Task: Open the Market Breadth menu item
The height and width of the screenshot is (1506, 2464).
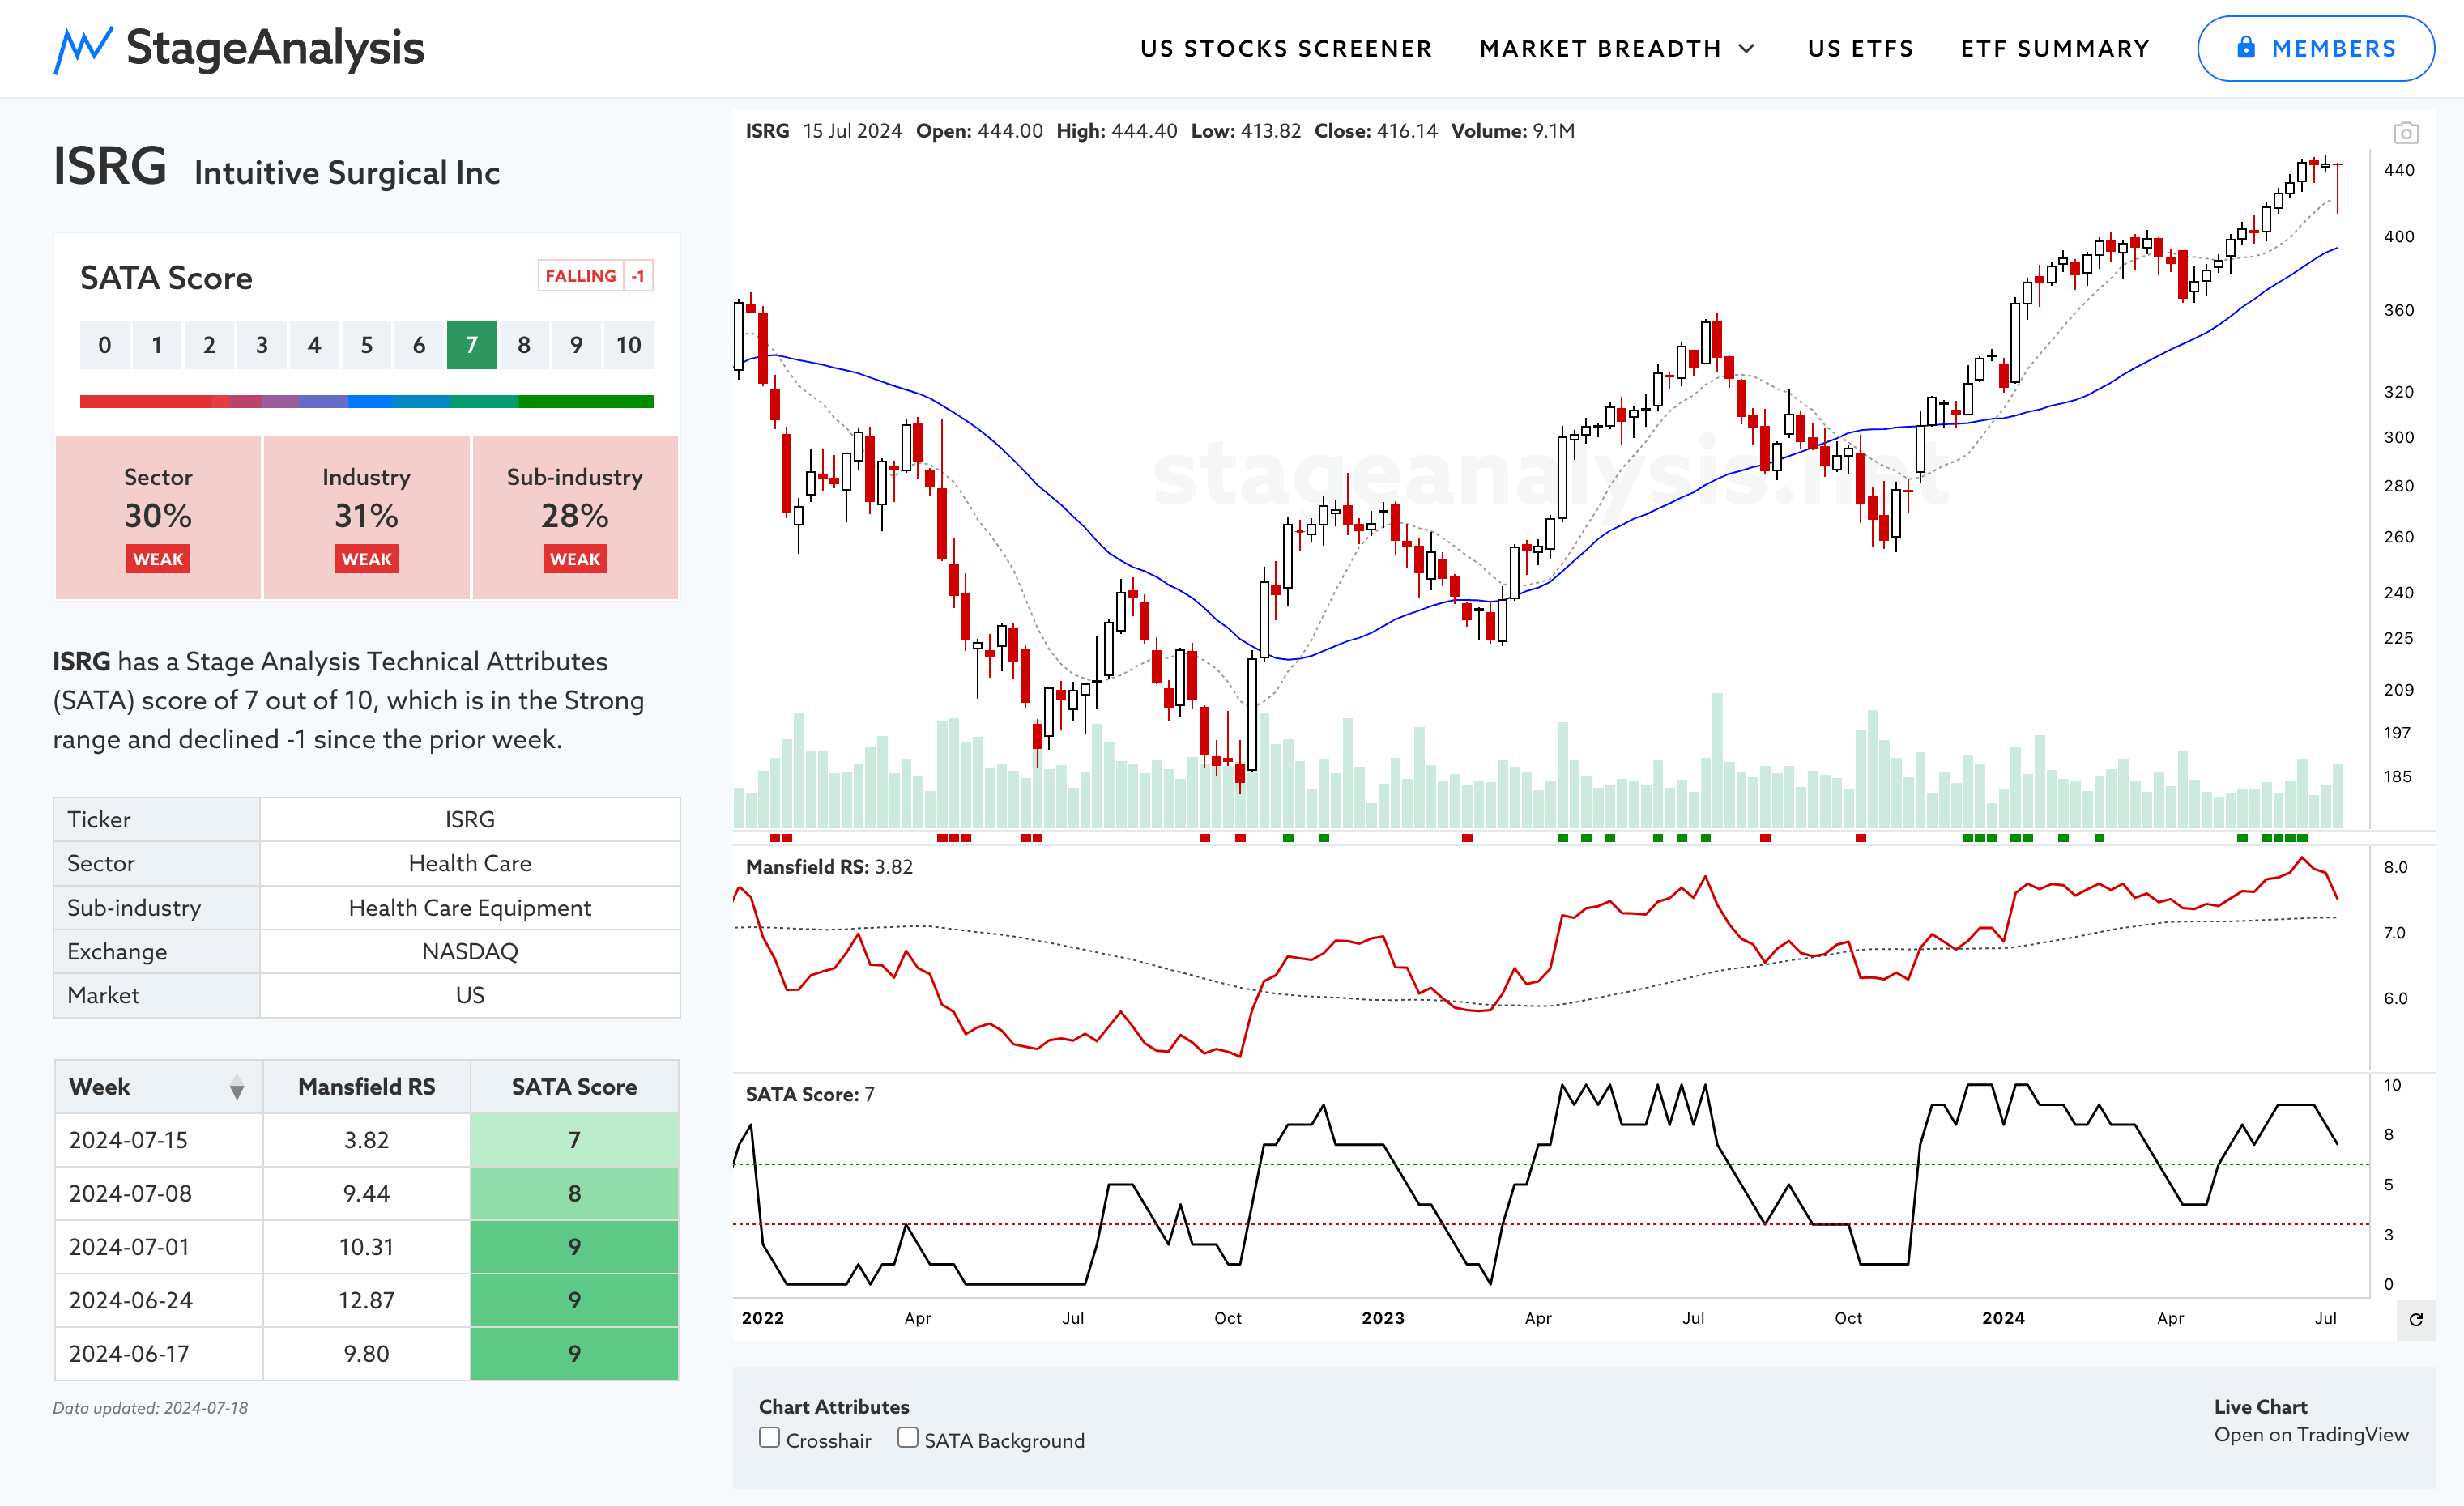Action: (1600, 49)
